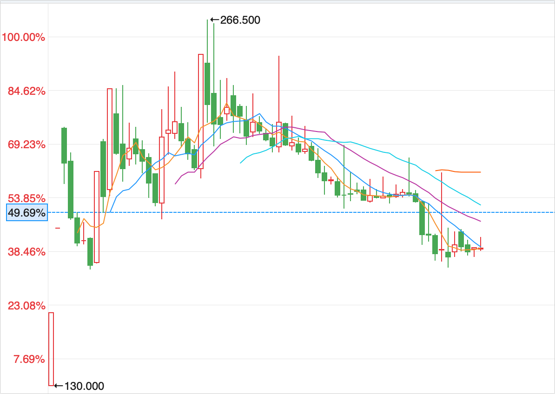The image size is (555, 394).
Task: Click the 100.00% y-axis label
Action: (24, 37)
